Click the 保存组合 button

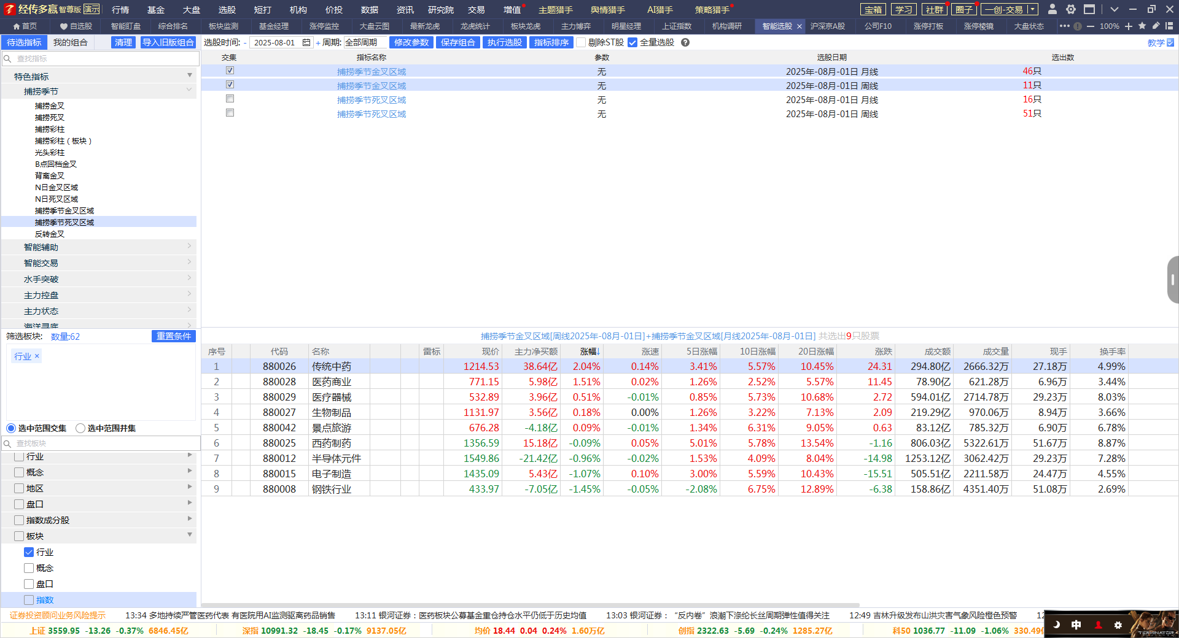(457, 42)
